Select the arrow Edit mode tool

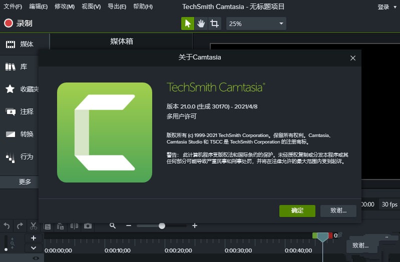click(188, 23)
